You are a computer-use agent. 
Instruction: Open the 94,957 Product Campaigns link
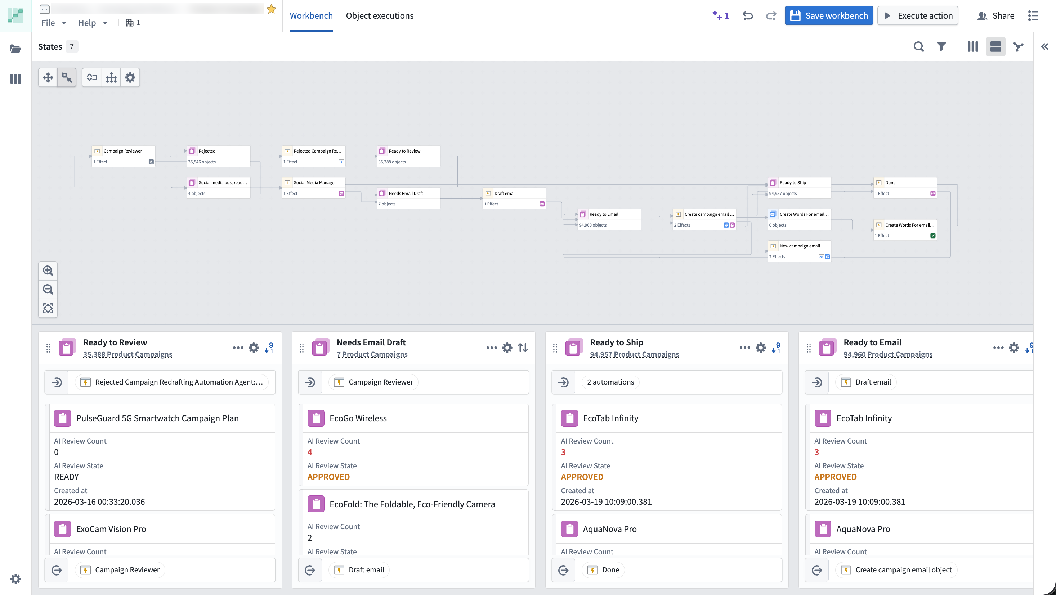coord(635,355)
